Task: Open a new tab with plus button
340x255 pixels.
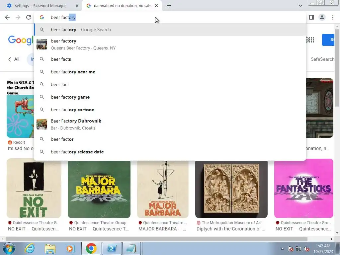Action: pyautogui.click(x=169, y=6)
